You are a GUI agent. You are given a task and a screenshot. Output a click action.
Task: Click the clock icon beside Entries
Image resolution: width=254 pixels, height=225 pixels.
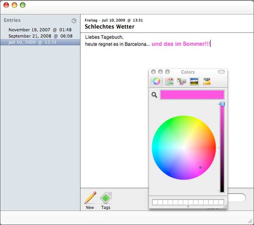pyautogui.click(x=74, y=21)
